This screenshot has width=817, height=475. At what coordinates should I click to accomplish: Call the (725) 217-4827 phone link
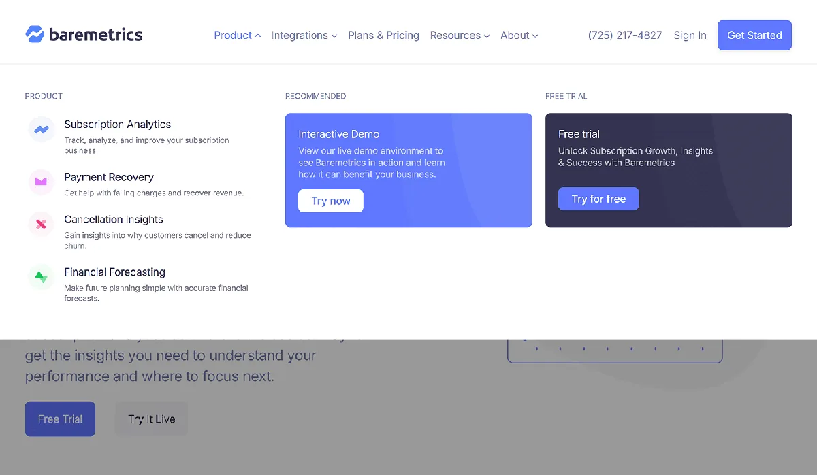[625, 35]
